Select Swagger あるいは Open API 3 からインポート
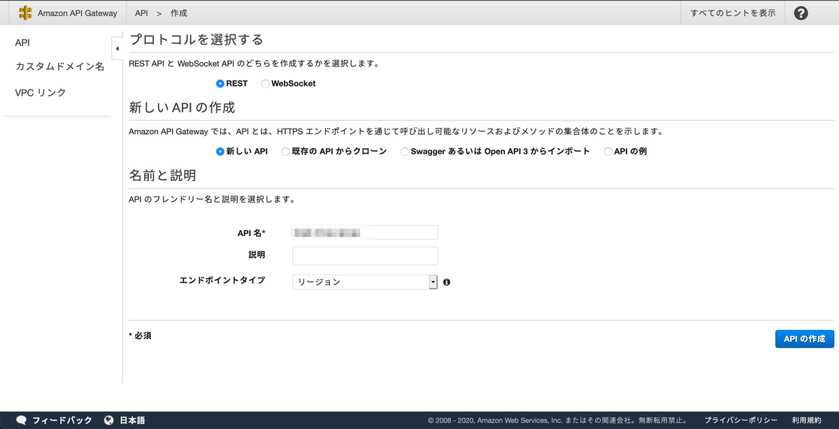Viewport: 839px width, 429px height. point(405,151)
